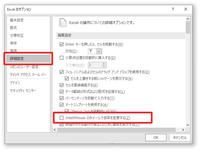
Task: Enable 小数点位置を自動的に挿入する checkbox
Action: [x=61, y=58]
